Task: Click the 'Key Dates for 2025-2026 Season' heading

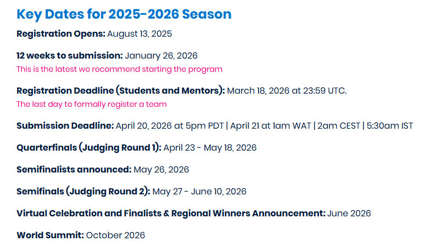Action: pyautogui.click(x=124, y=14)
